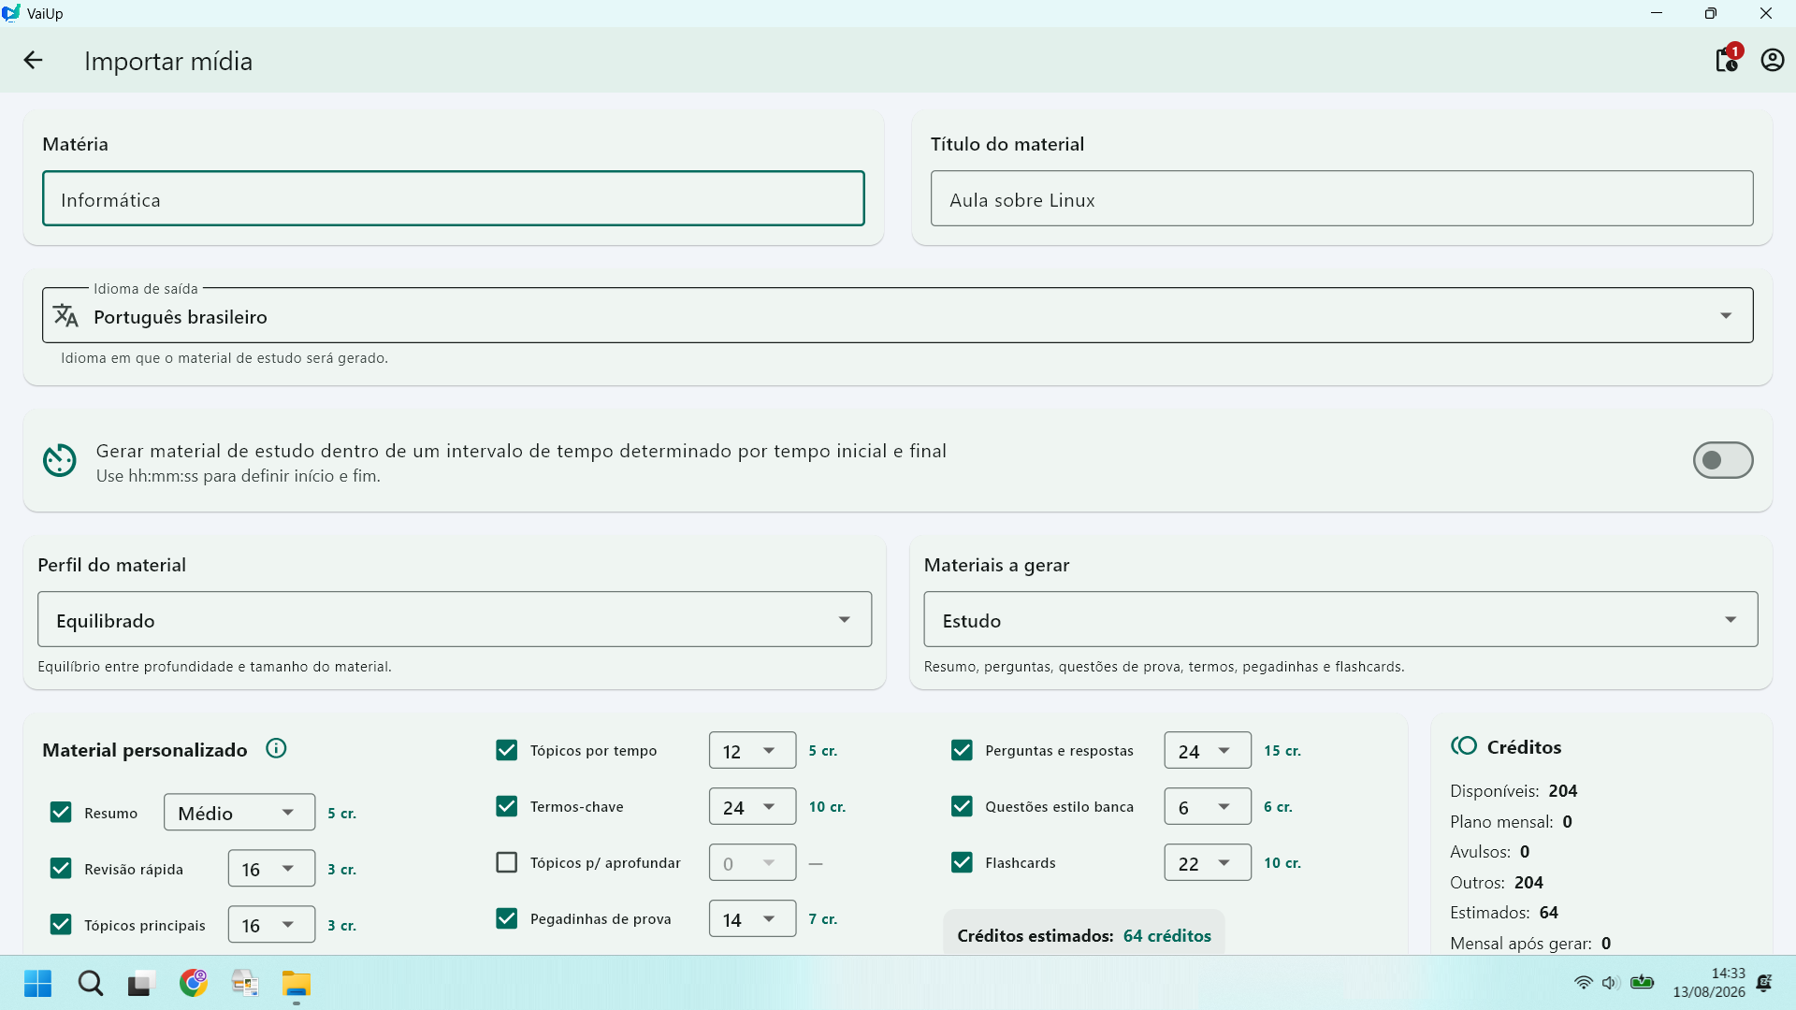The height and width of the screenshot is (1010, 1796).
Task: Uncheck Questões estilo banca checkbox
Action: [x=962, y=806]
